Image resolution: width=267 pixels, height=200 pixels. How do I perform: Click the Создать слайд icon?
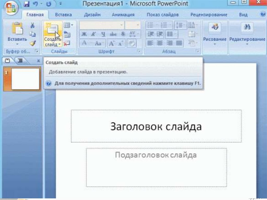point(53,29)
